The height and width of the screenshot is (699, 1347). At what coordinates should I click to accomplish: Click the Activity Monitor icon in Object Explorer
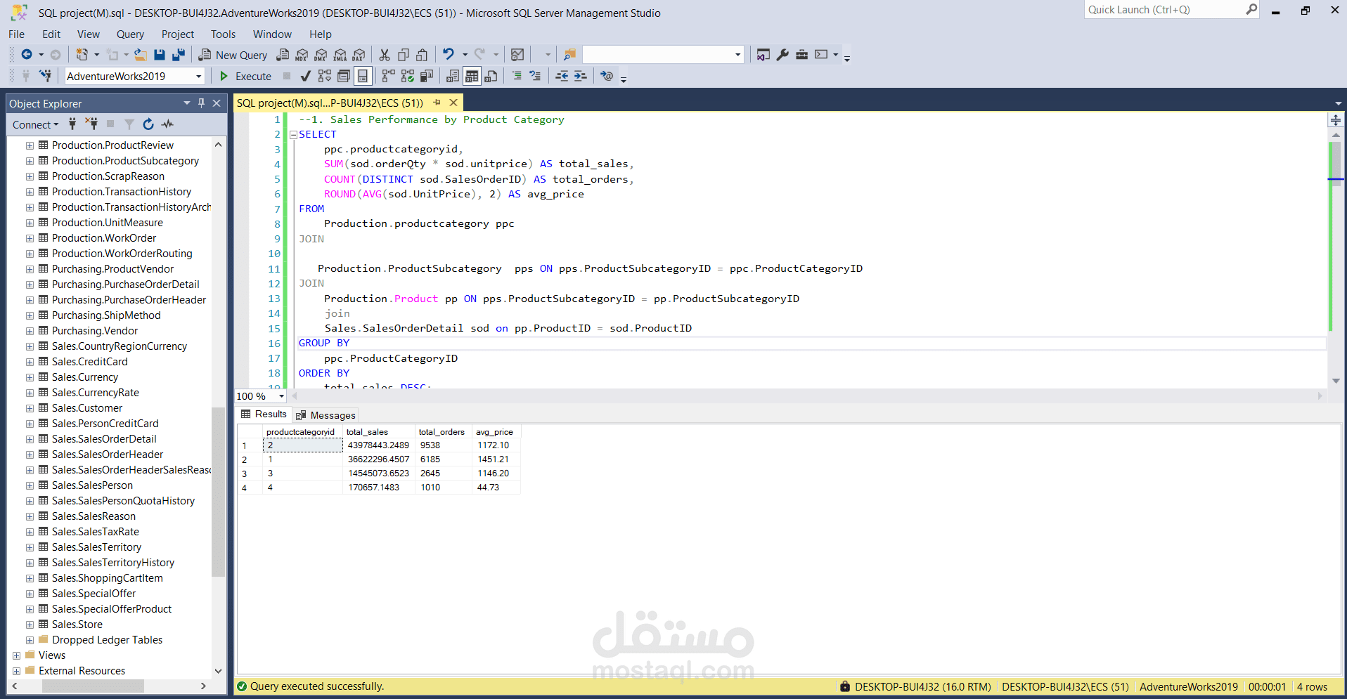tap(167, 124)
